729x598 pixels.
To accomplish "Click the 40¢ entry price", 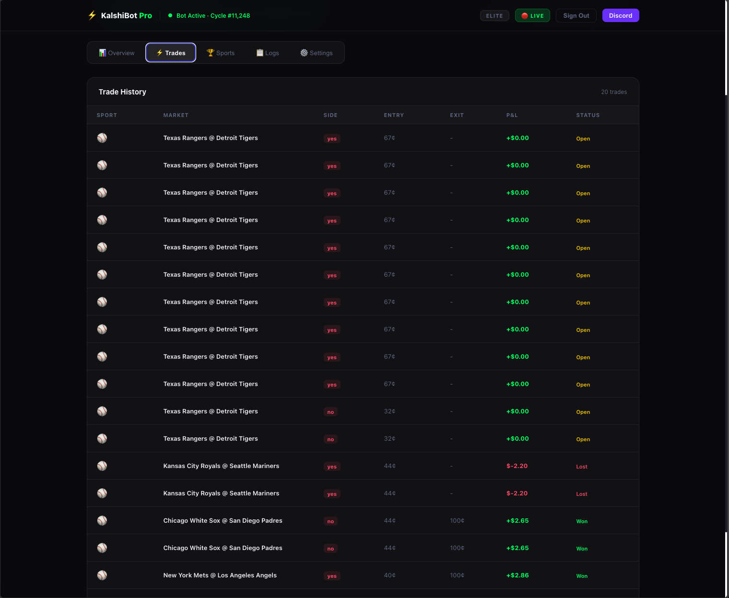I will pos(390,575).
